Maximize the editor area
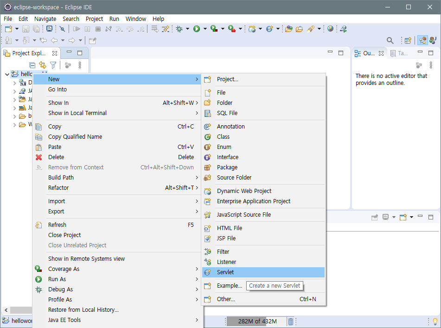441x328 pixels. (x=341, y=53)
